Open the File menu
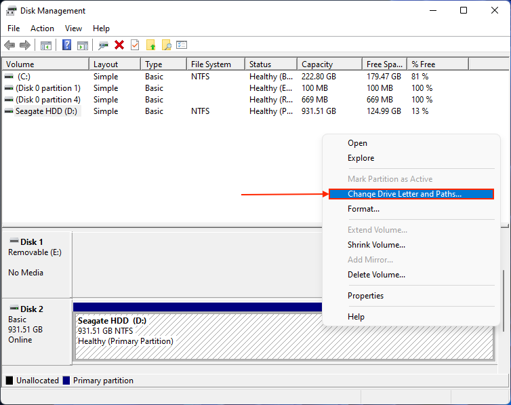Viewport: 511px width, 405px height. (14, 28)
